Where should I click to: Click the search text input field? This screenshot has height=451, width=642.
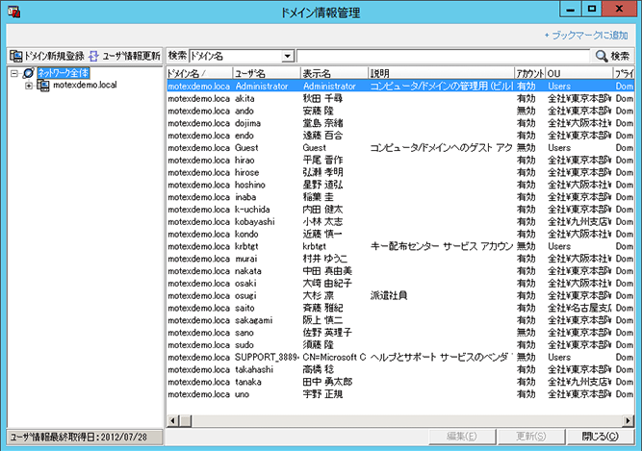(443, 56)
